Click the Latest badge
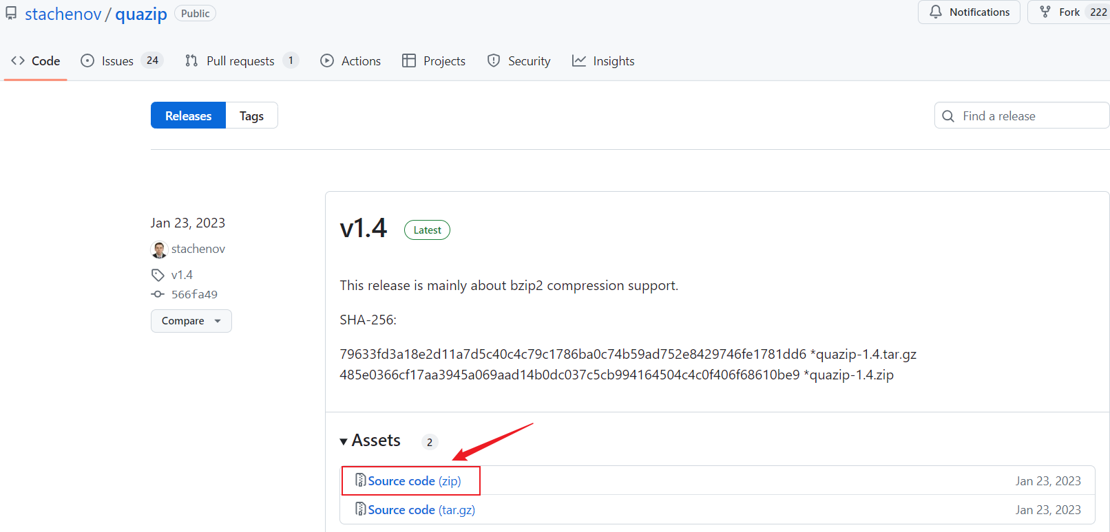Screen dimensions: 1110x532 pos(427,230)
